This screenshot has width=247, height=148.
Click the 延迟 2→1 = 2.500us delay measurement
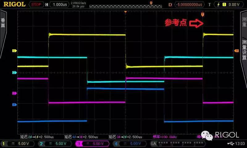(37, 137)
